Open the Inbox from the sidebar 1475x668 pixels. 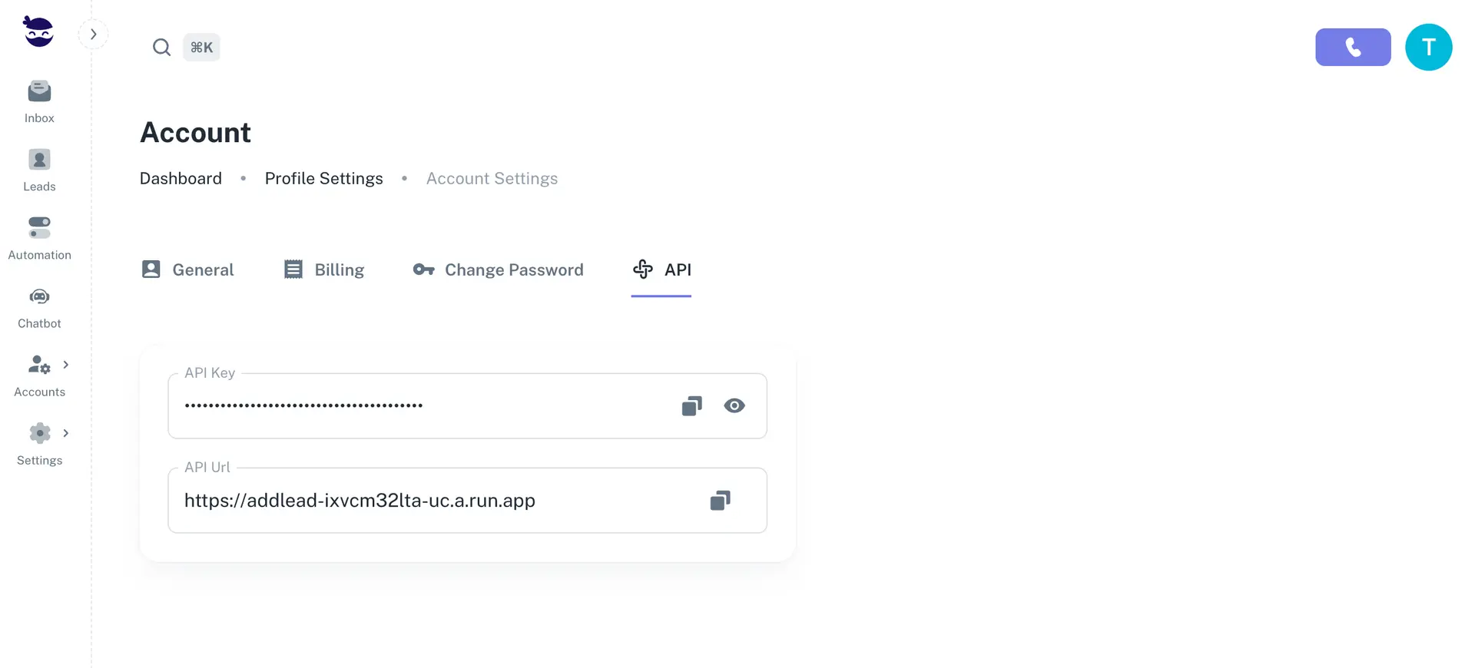tap(39, 101)
